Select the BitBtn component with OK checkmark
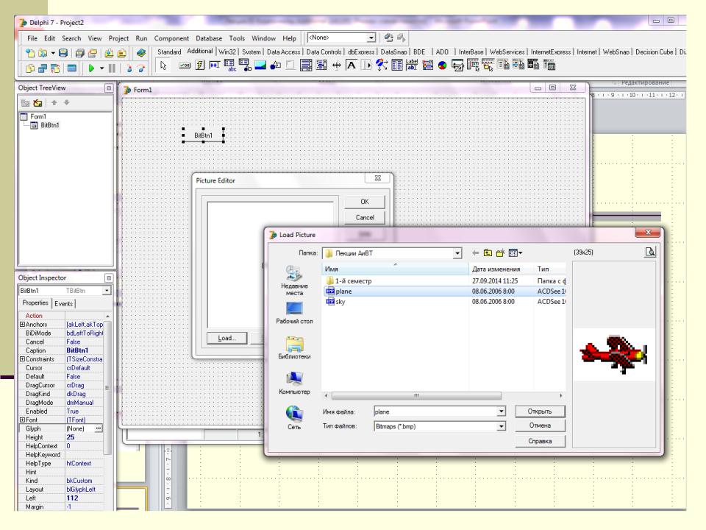The image size is (706, 530). [185, 66]
